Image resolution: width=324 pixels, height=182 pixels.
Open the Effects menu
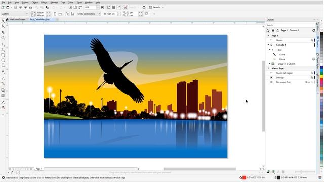(x=44, y=2)
